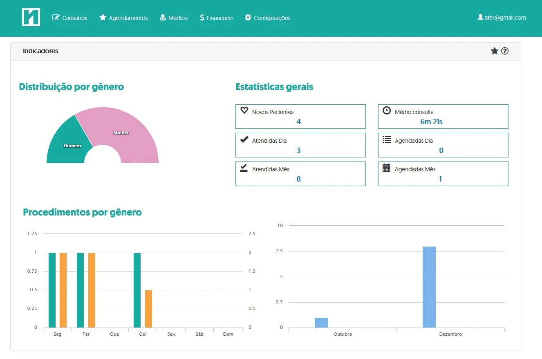Click the clock icon beside Médio consulta
Image resolution: width=542 pixels, height=359 pixels.
click(386, 110)
